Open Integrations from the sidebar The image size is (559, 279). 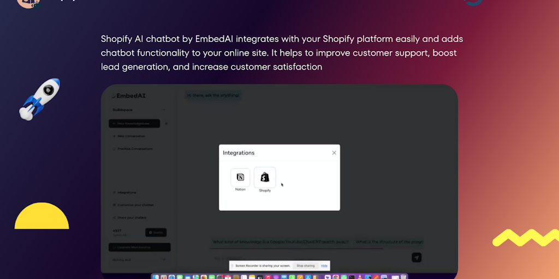(x=124, y=192)
